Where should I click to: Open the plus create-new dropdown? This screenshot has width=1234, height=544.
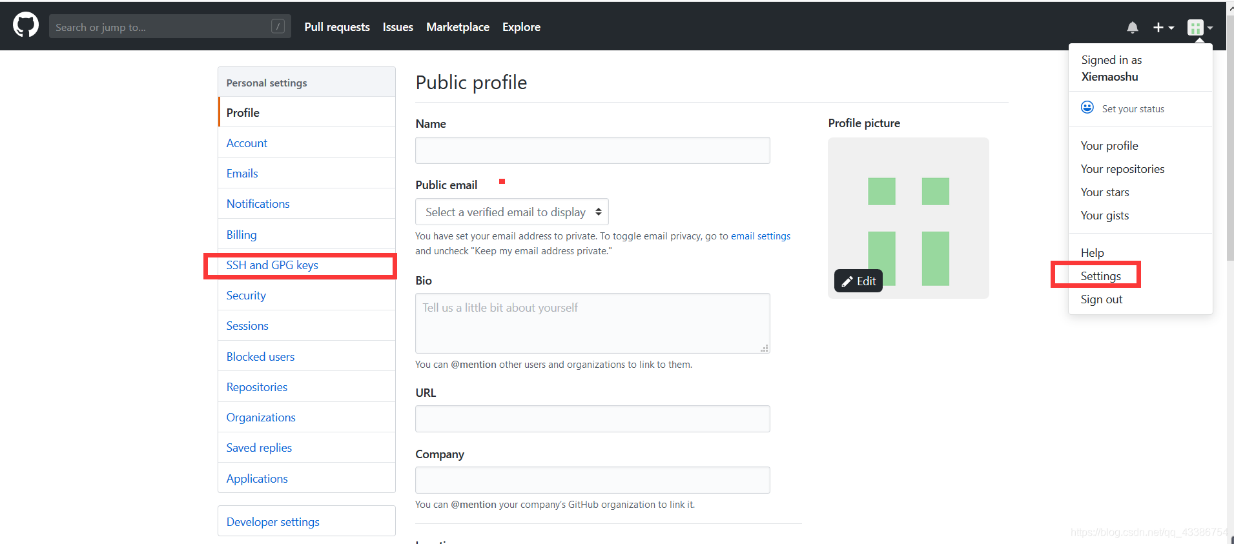coord(1164,27)
